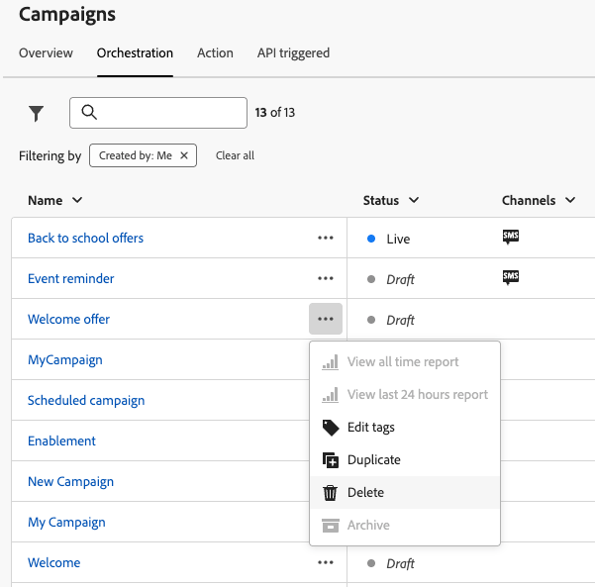Choose Duplicate in the context menu
Image resolution: width=595 pixels, height=587 pixels.
click(373, 459)
